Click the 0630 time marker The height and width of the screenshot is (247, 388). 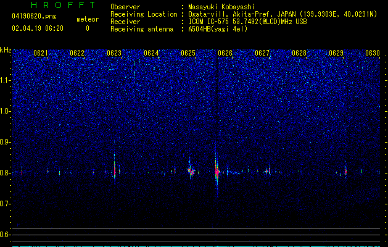[x=373, y=53]
